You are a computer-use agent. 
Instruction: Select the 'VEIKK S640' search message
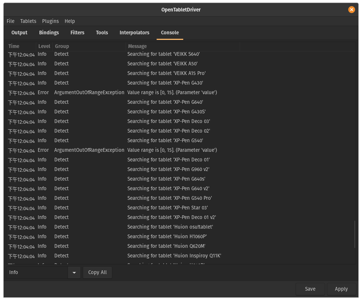163,54
